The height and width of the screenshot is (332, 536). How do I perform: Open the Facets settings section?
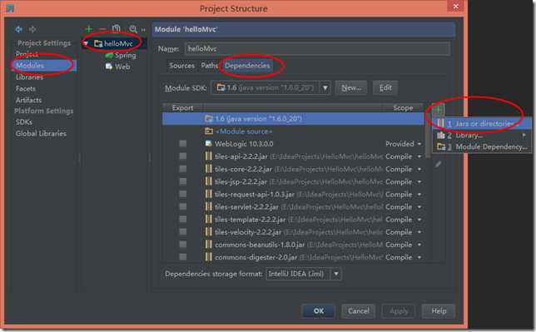pyautogui.click(x=26, y=88)
